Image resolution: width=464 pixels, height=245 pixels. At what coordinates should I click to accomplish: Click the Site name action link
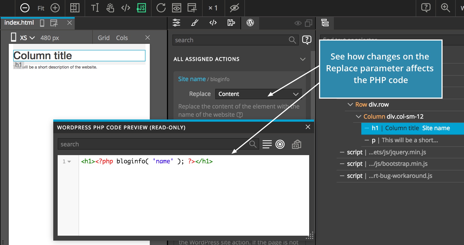pyautogui.click(x=192, y=79)
